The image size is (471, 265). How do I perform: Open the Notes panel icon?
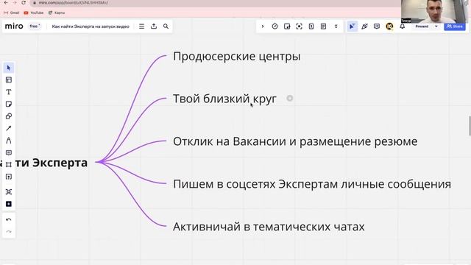[x=323, y=26]
